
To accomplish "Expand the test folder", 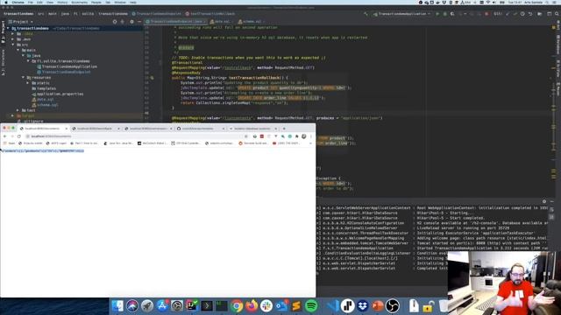I will tap(18, 110).
